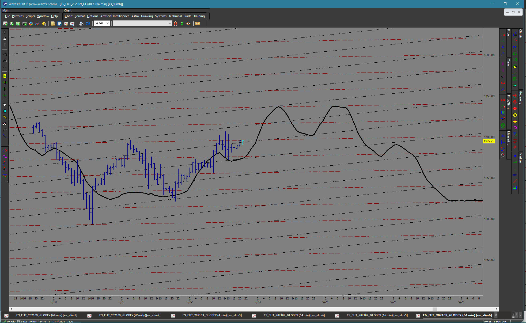The width and height of the screenshot is (526, 323).
Task: Click the new chart icon in toolbar
Action: click(x=5, y=24)
